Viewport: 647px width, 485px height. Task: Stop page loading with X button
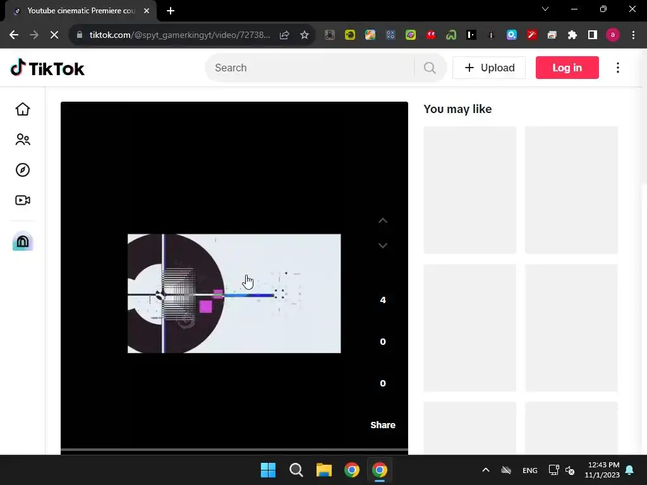[x=54, y=35]
